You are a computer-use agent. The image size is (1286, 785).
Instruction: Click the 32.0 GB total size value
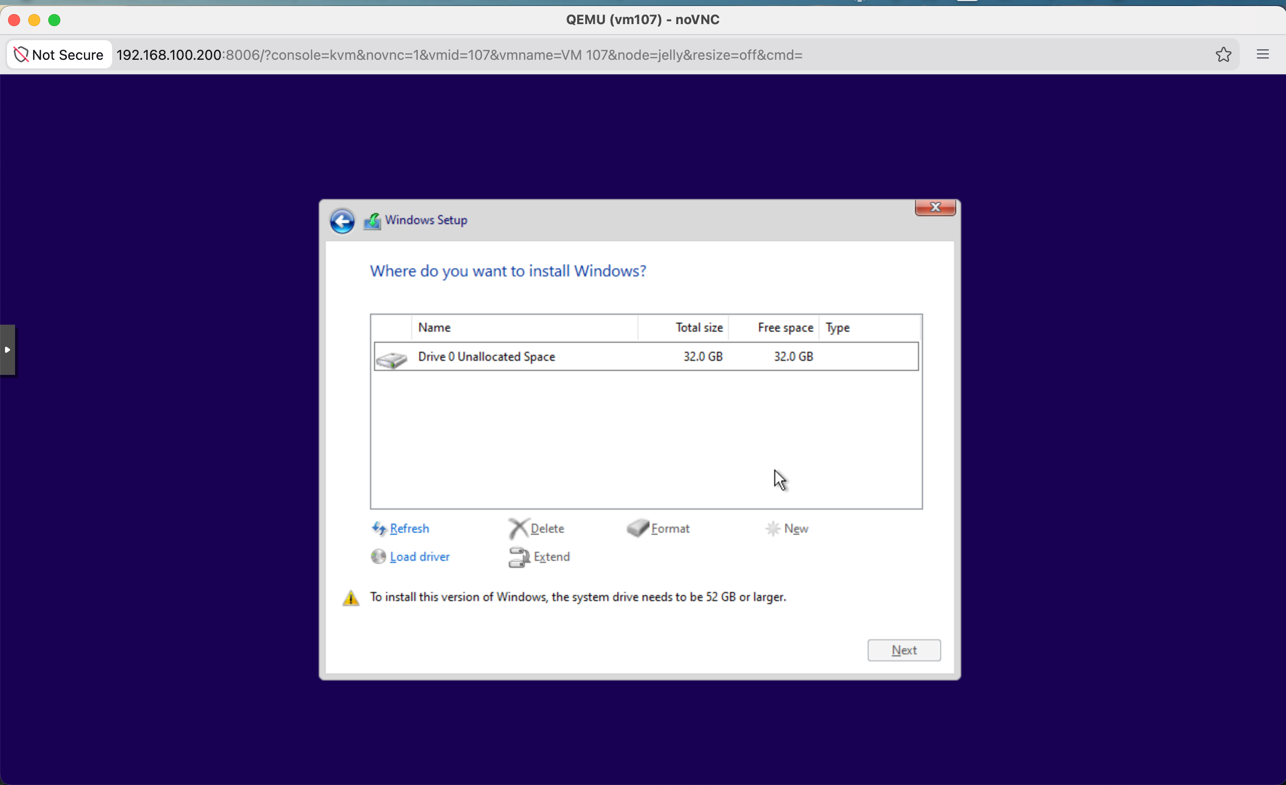pos(703,356)
